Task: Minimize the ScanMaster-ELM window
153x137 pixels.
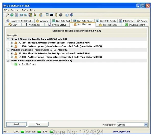Action: pos(138,6)
